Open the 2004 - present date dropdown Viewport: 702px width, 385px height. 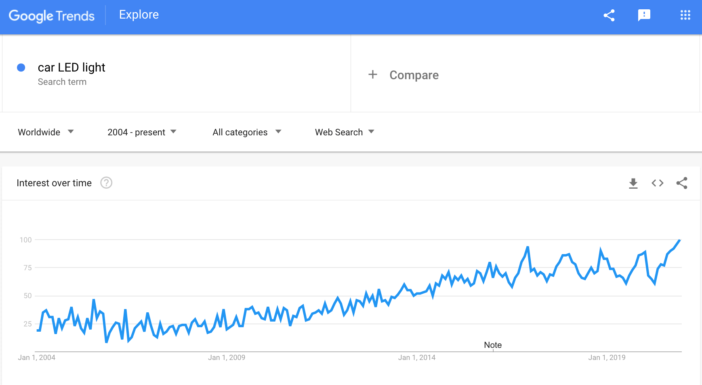(142, 132)
